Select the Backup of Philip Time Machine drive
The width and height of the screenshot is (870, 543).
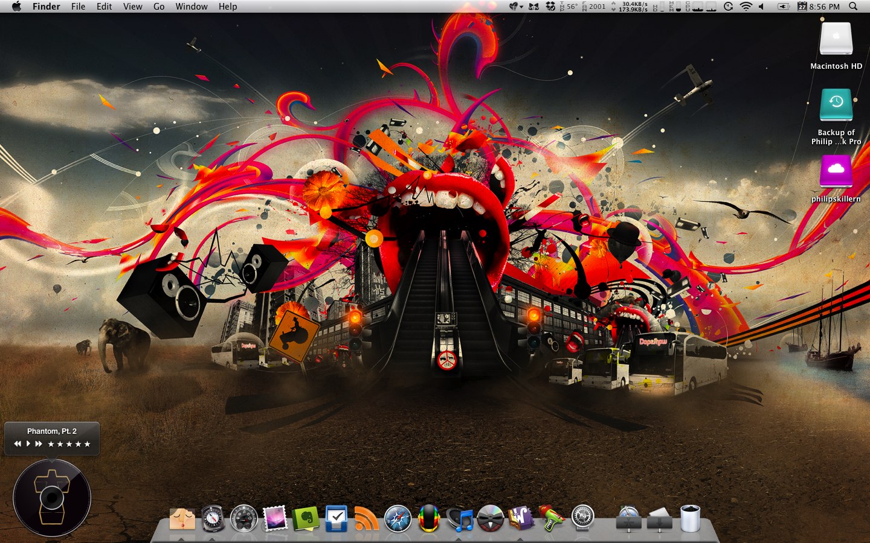836,105
